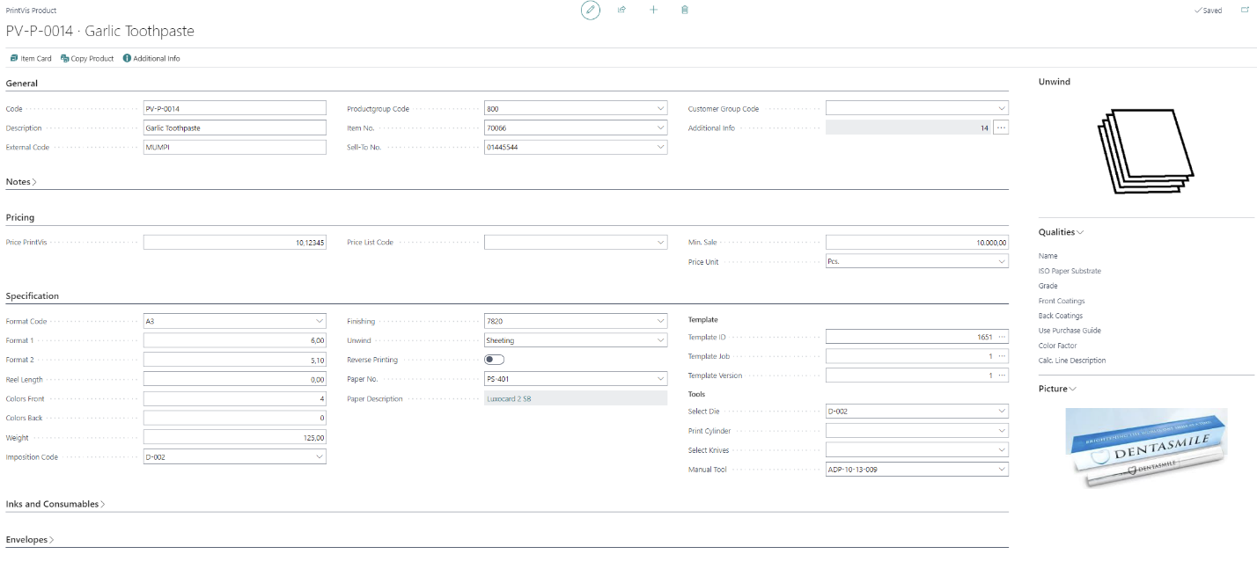
Task: Open the Price Unit dropdown
Action: [x=1001, y=262]
